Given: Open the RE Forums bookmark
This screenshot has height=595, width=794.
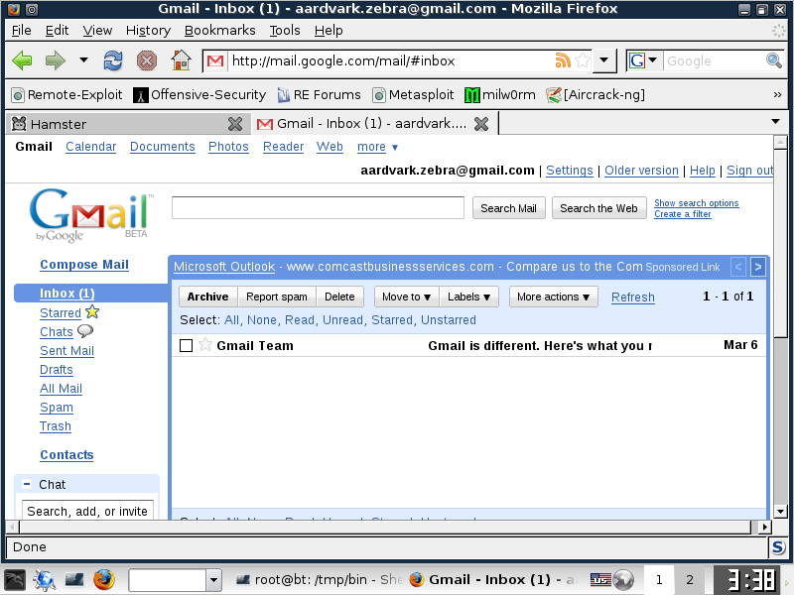Looking at the screenshot, I should 319,94.
